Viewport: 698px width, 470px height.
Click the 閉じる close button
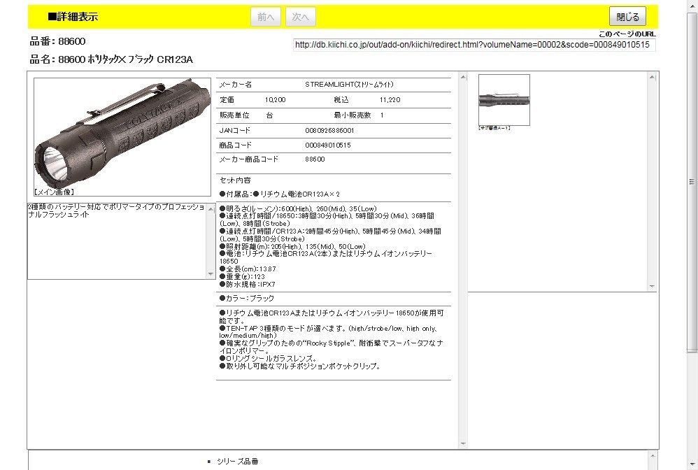(x=627, y=17)
